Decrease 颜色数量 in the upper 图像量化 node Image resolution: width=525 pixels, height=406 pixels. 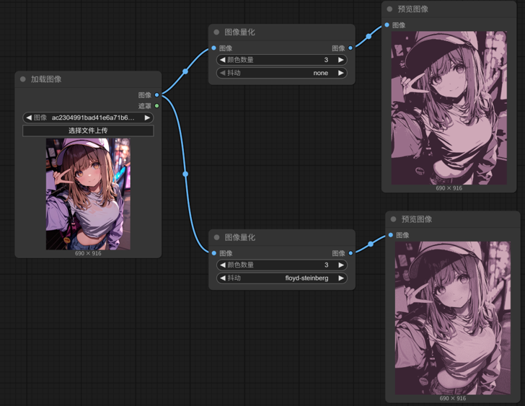[x=223, y=60]
